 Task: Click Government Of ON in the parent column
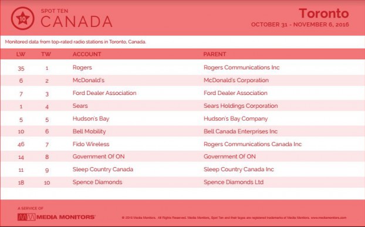pyautogui.click(x=229, y=157)
